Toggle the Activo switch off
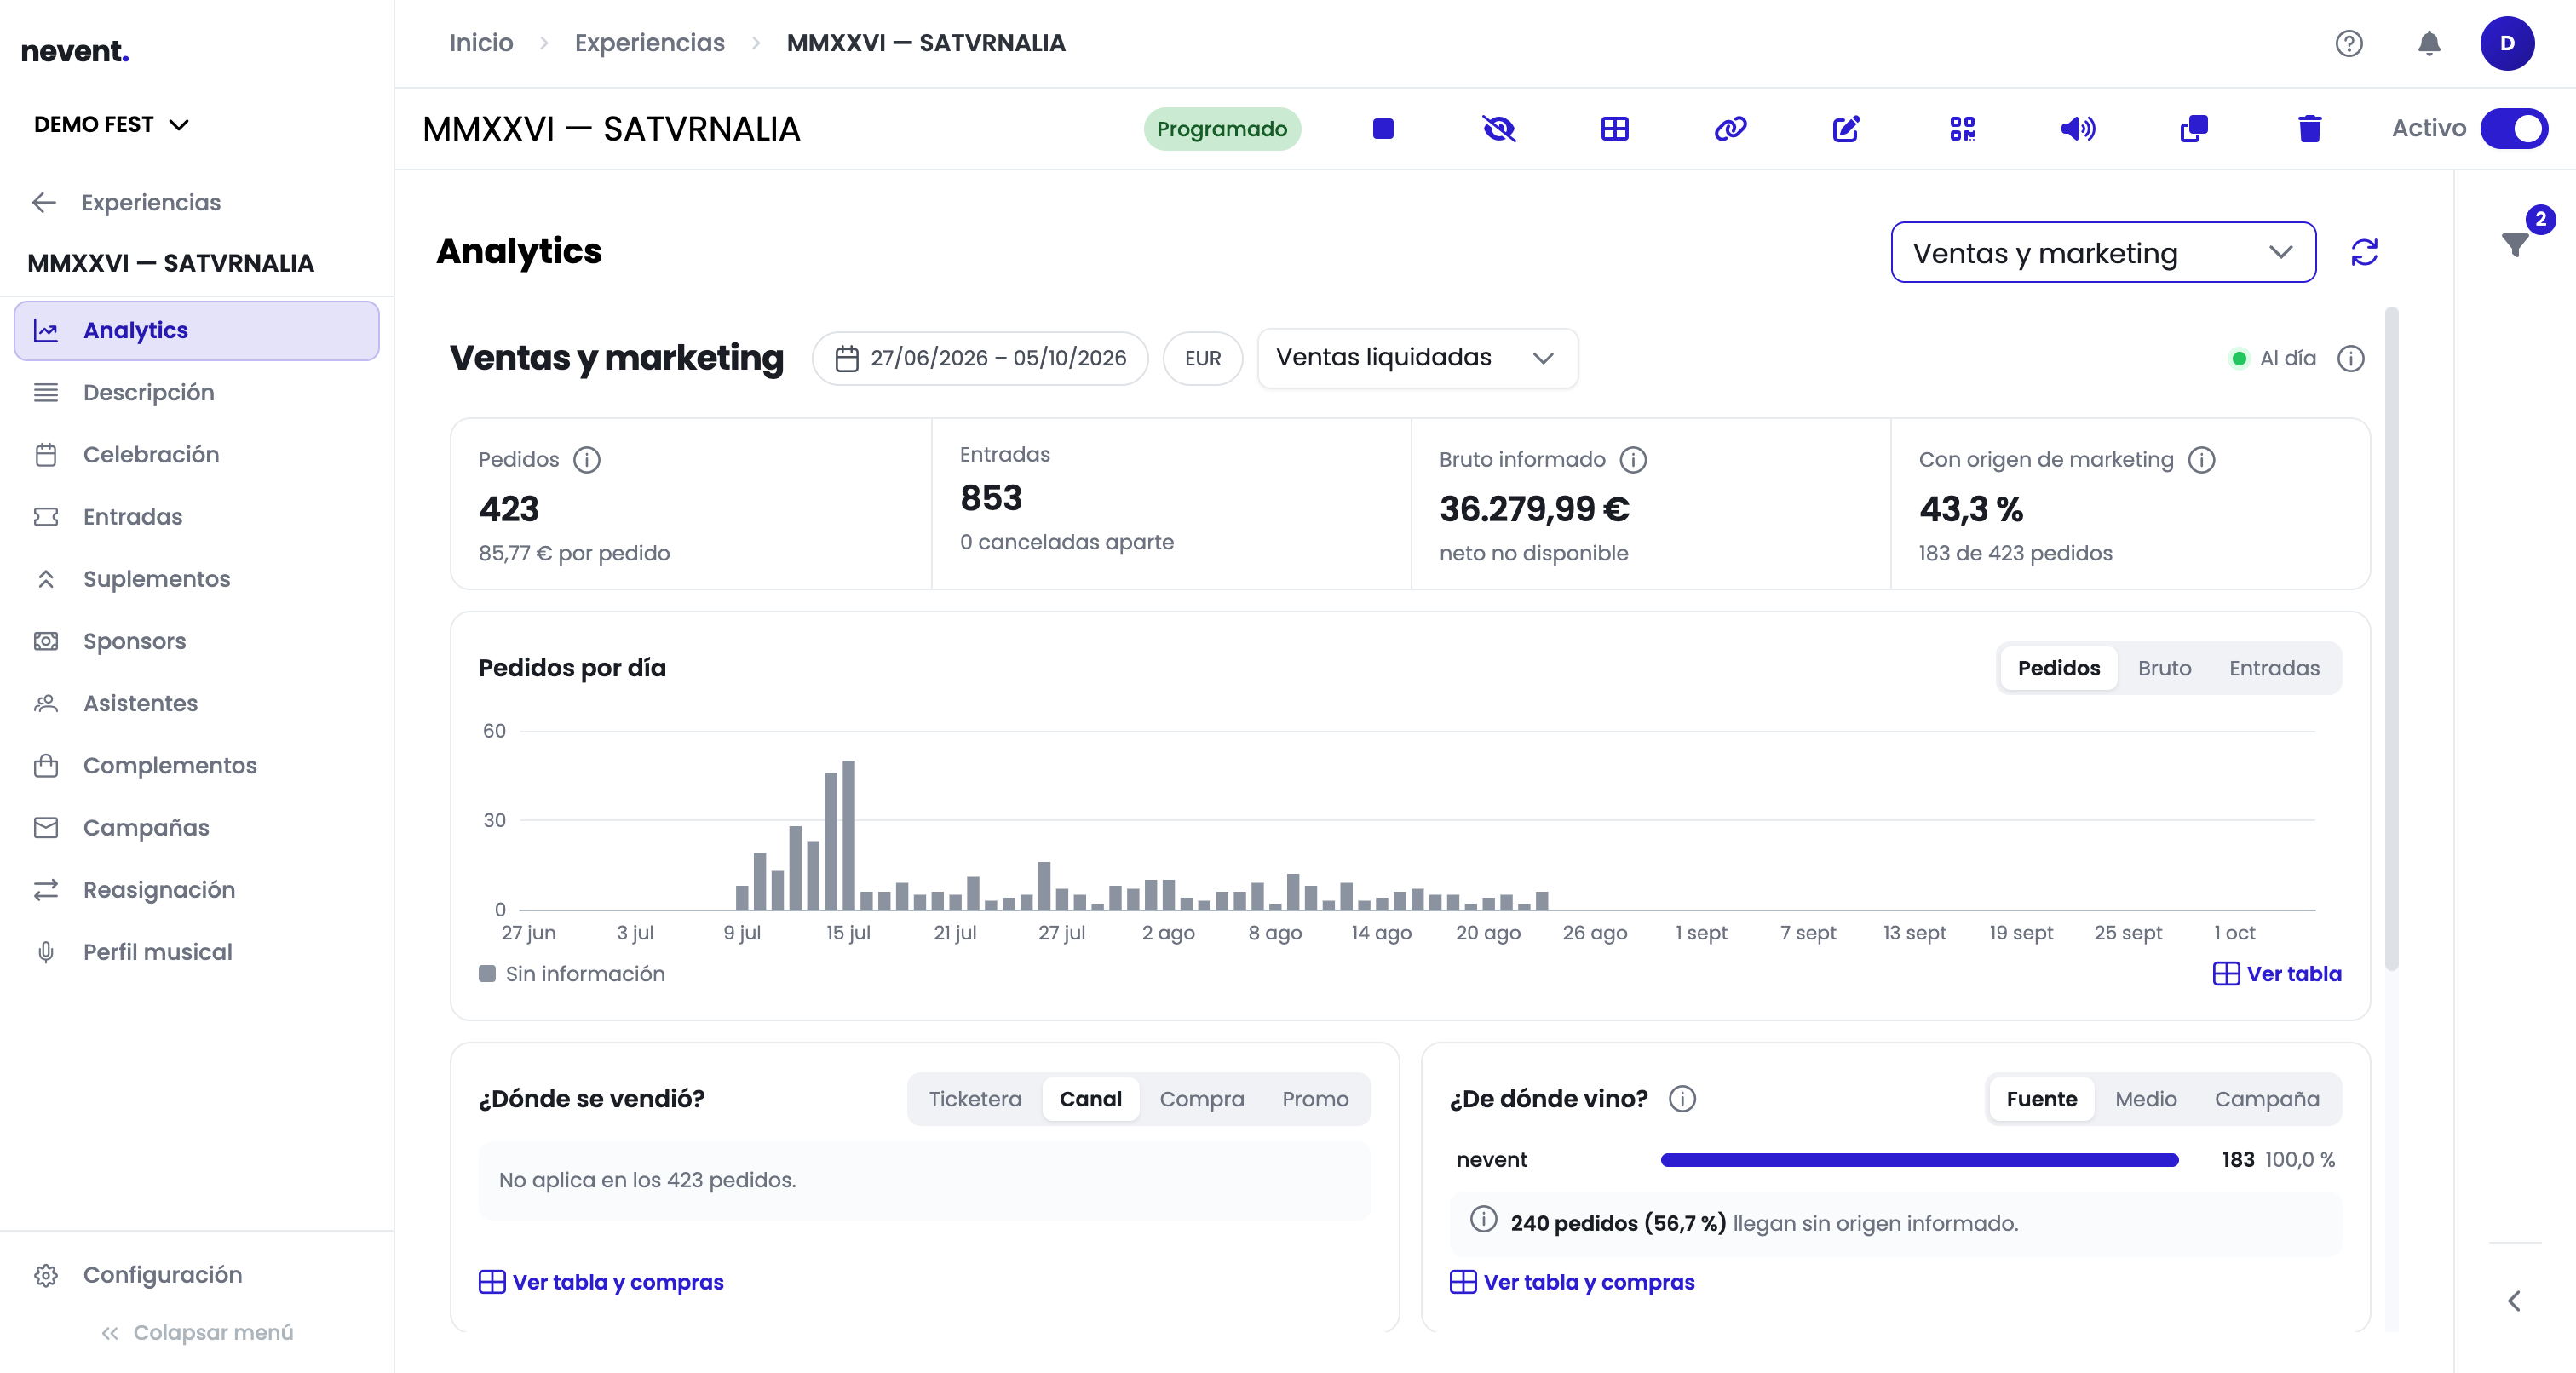The image size is (2576, 1373). 2514,129
